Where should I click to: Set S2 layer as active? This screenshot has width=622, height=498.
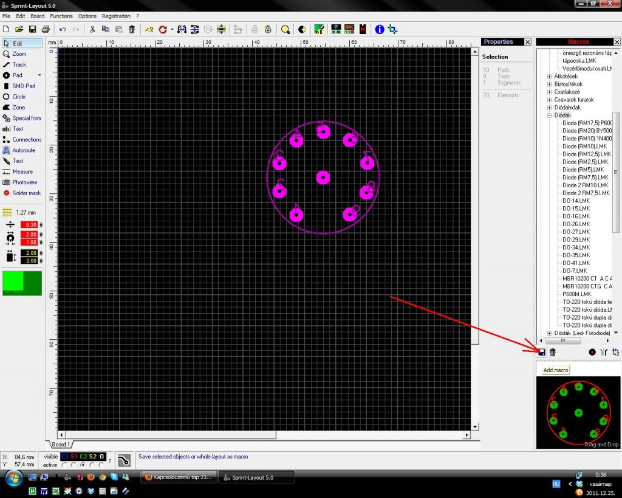92,465
